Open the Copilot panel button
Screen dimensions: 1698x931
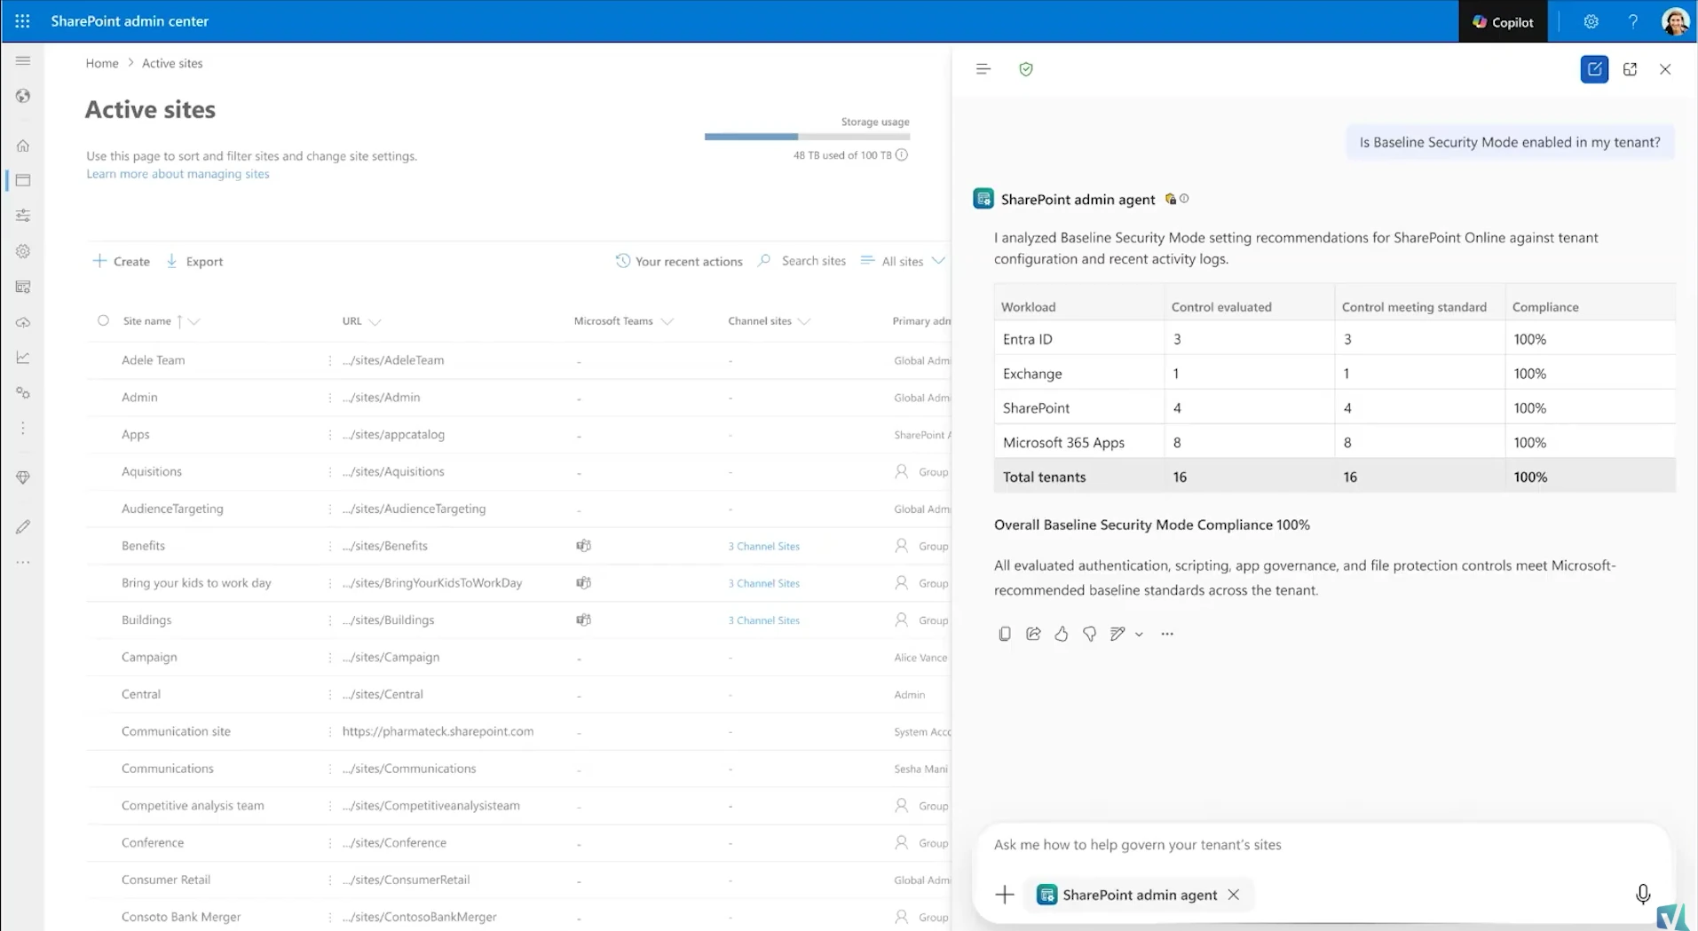click(x=1503, y=22)
